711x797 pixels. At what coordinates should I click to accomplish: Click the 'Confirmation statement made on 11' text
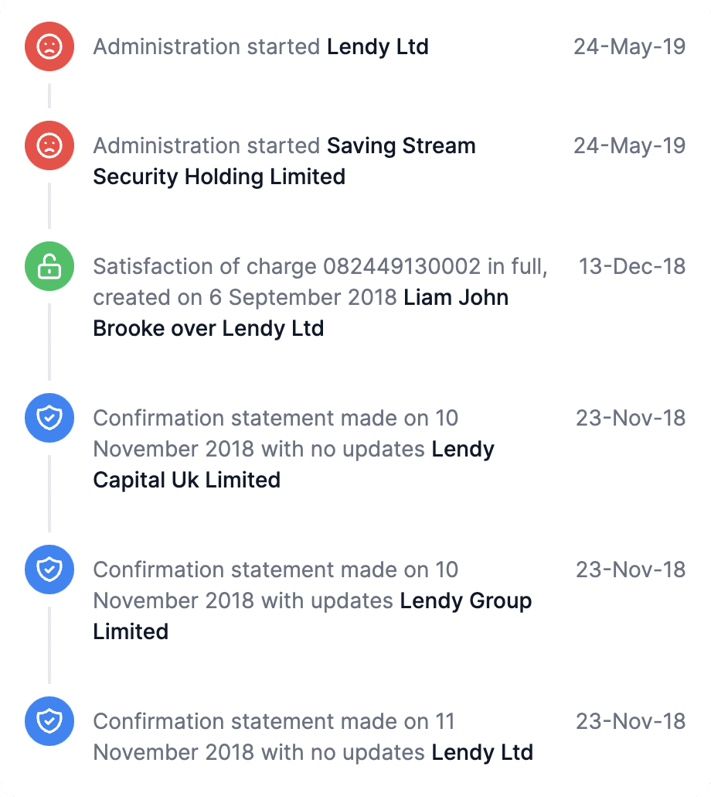[274, 721]
